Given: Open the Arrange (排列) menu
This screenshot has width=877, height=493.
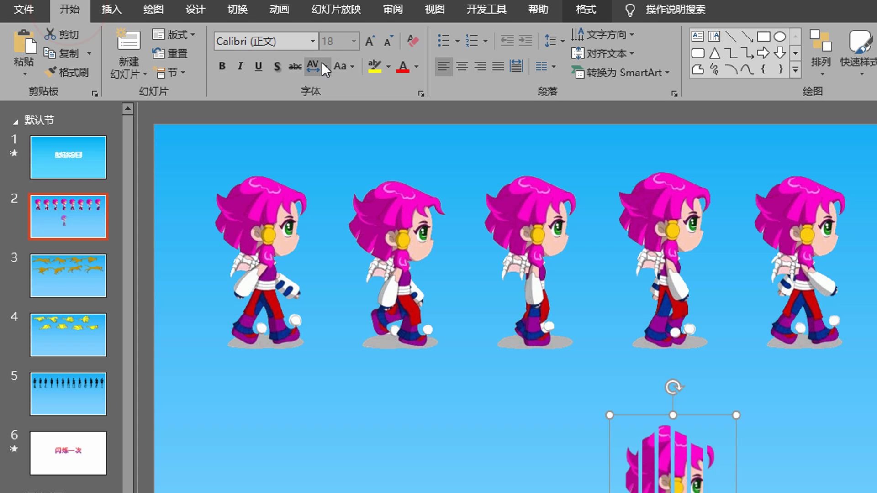Looking at the screenshot, I should [x=821, y=52].
